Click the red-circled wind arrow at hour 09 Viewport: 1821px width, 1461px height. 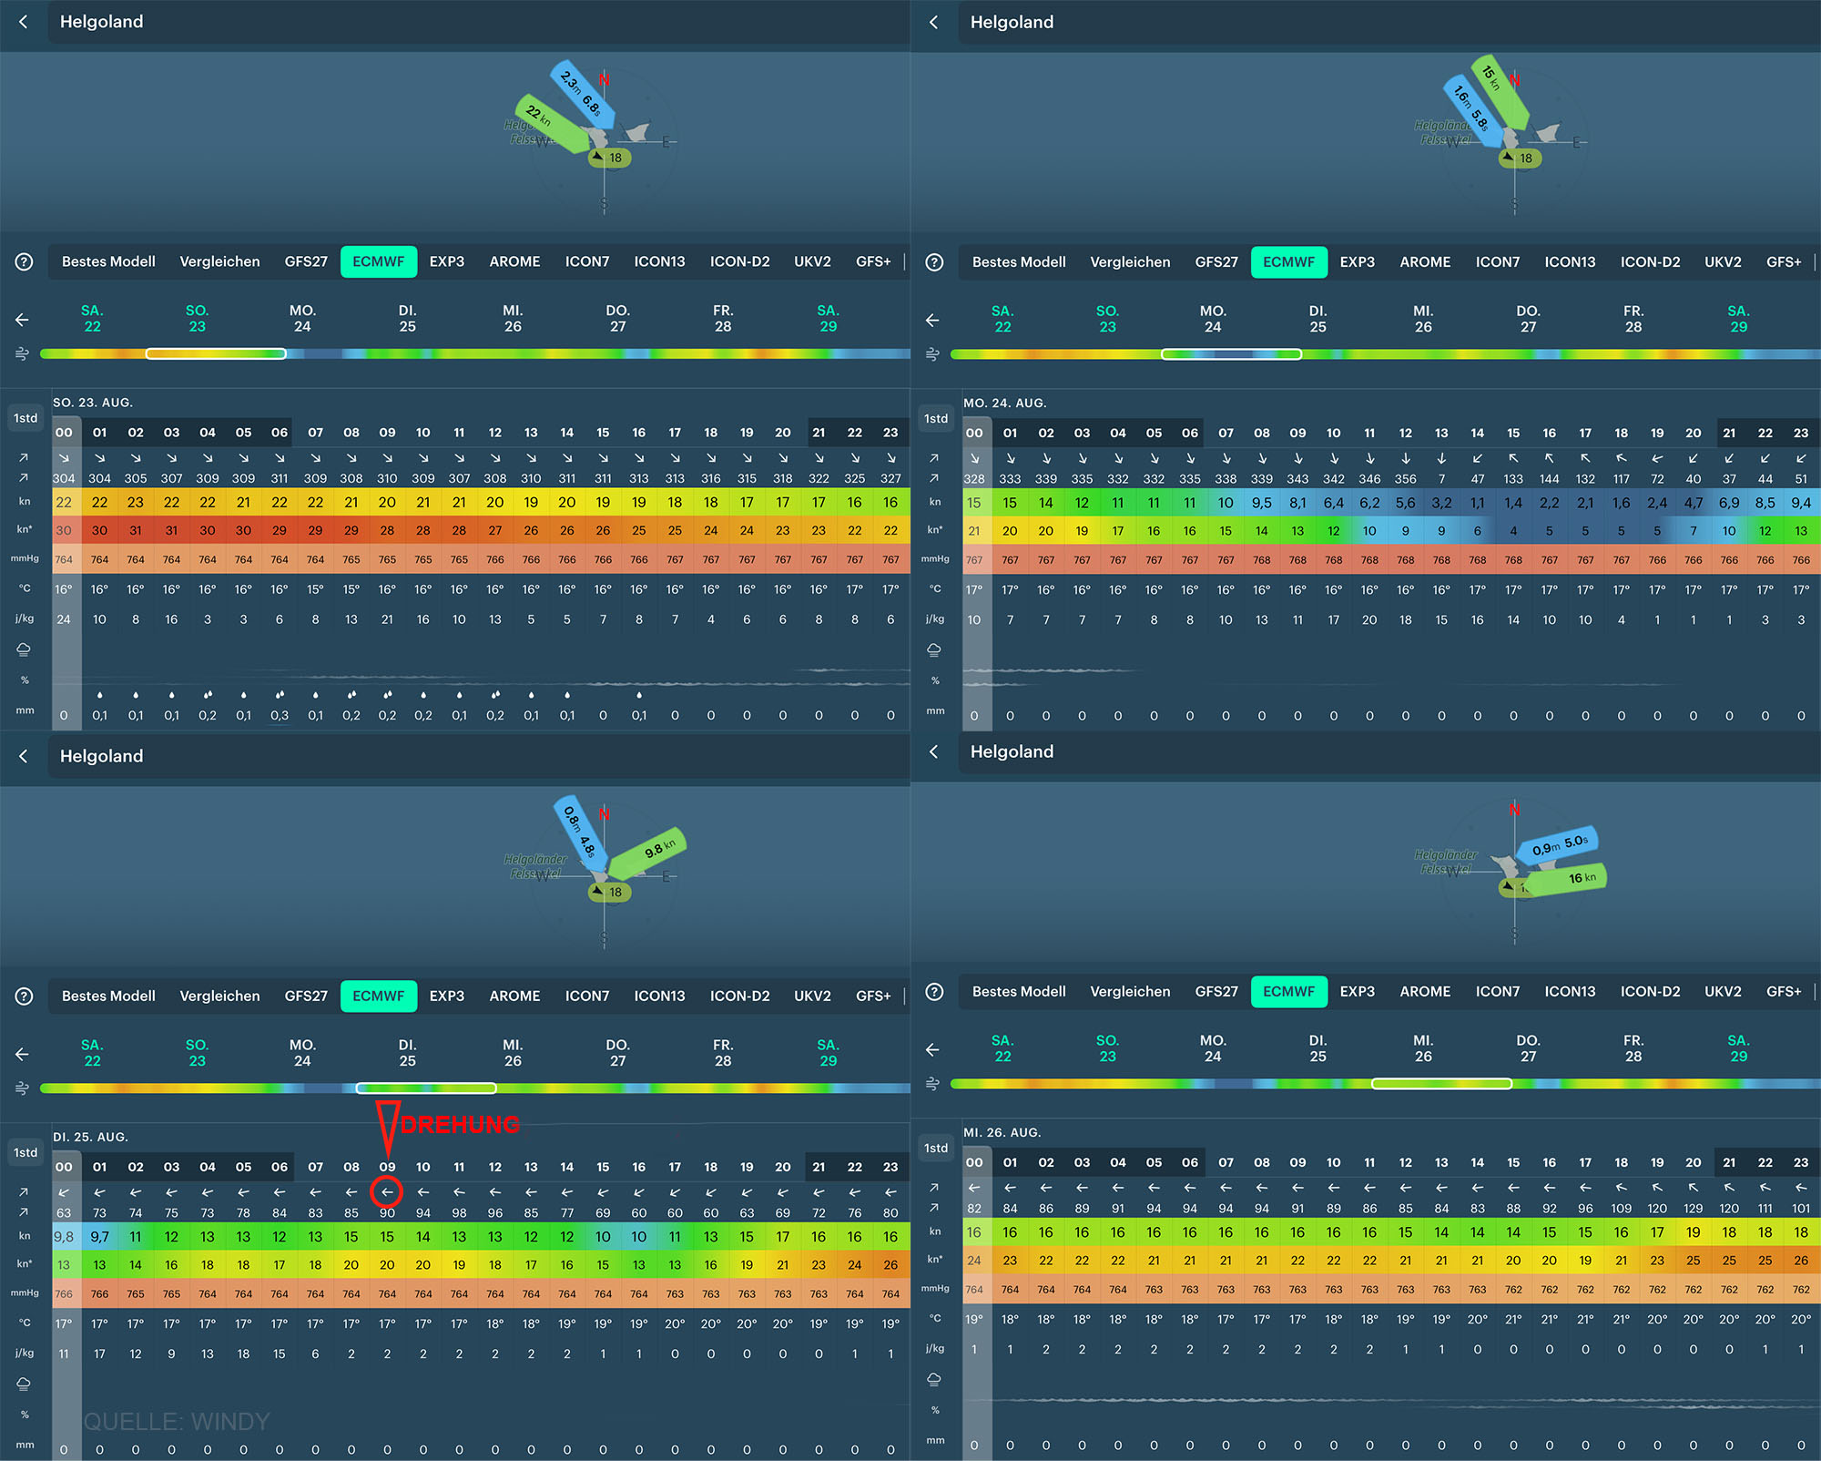(x=387, y=1191)
